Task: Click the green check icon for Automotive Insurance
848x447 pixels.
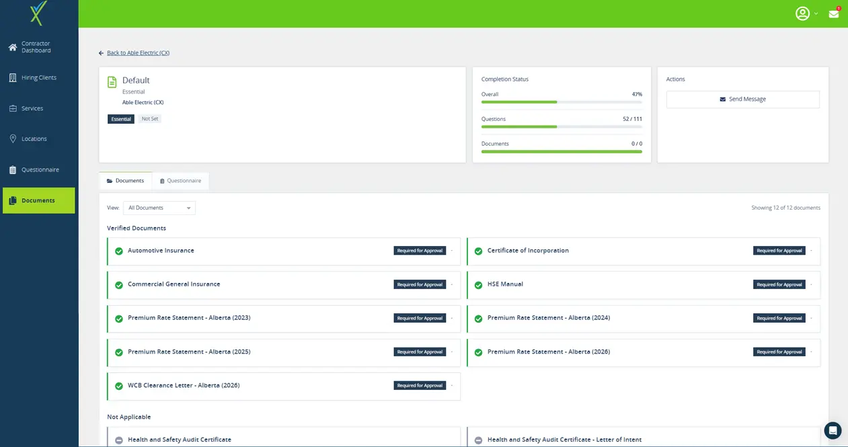Action: point(119,251)
